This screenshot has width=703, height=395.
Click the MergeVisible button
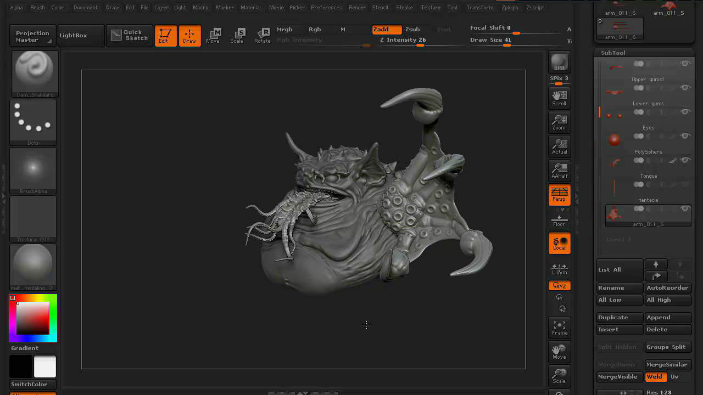[x=620, y=377]
